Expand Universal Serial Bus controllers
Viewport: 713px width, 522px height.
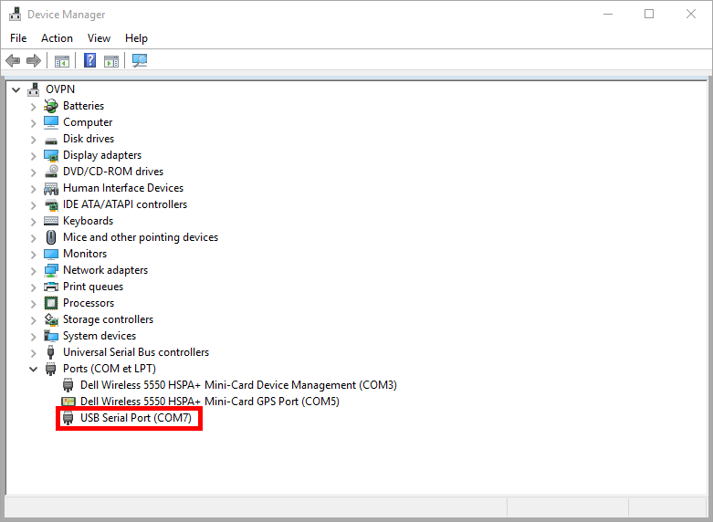34,352
